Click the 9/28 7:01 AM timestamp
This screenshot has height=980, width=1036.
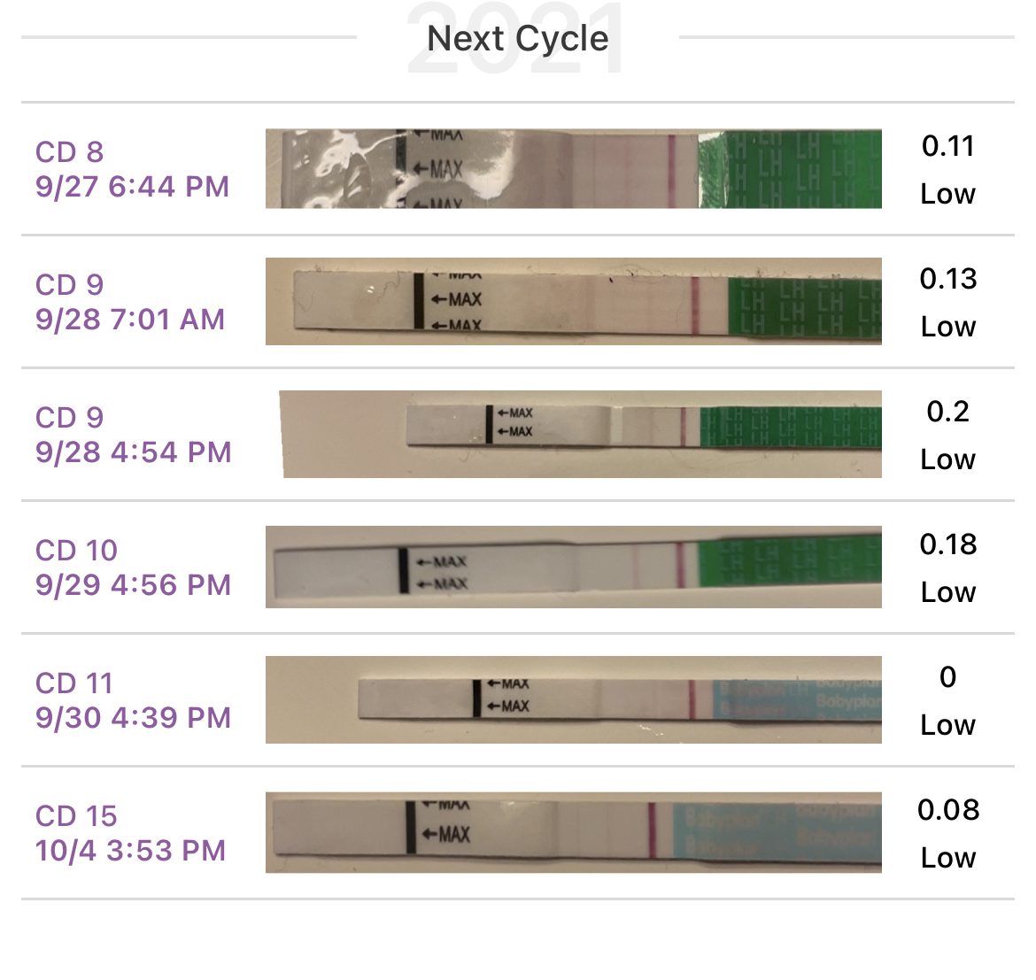pyautogui.click(x=130, y=320)
